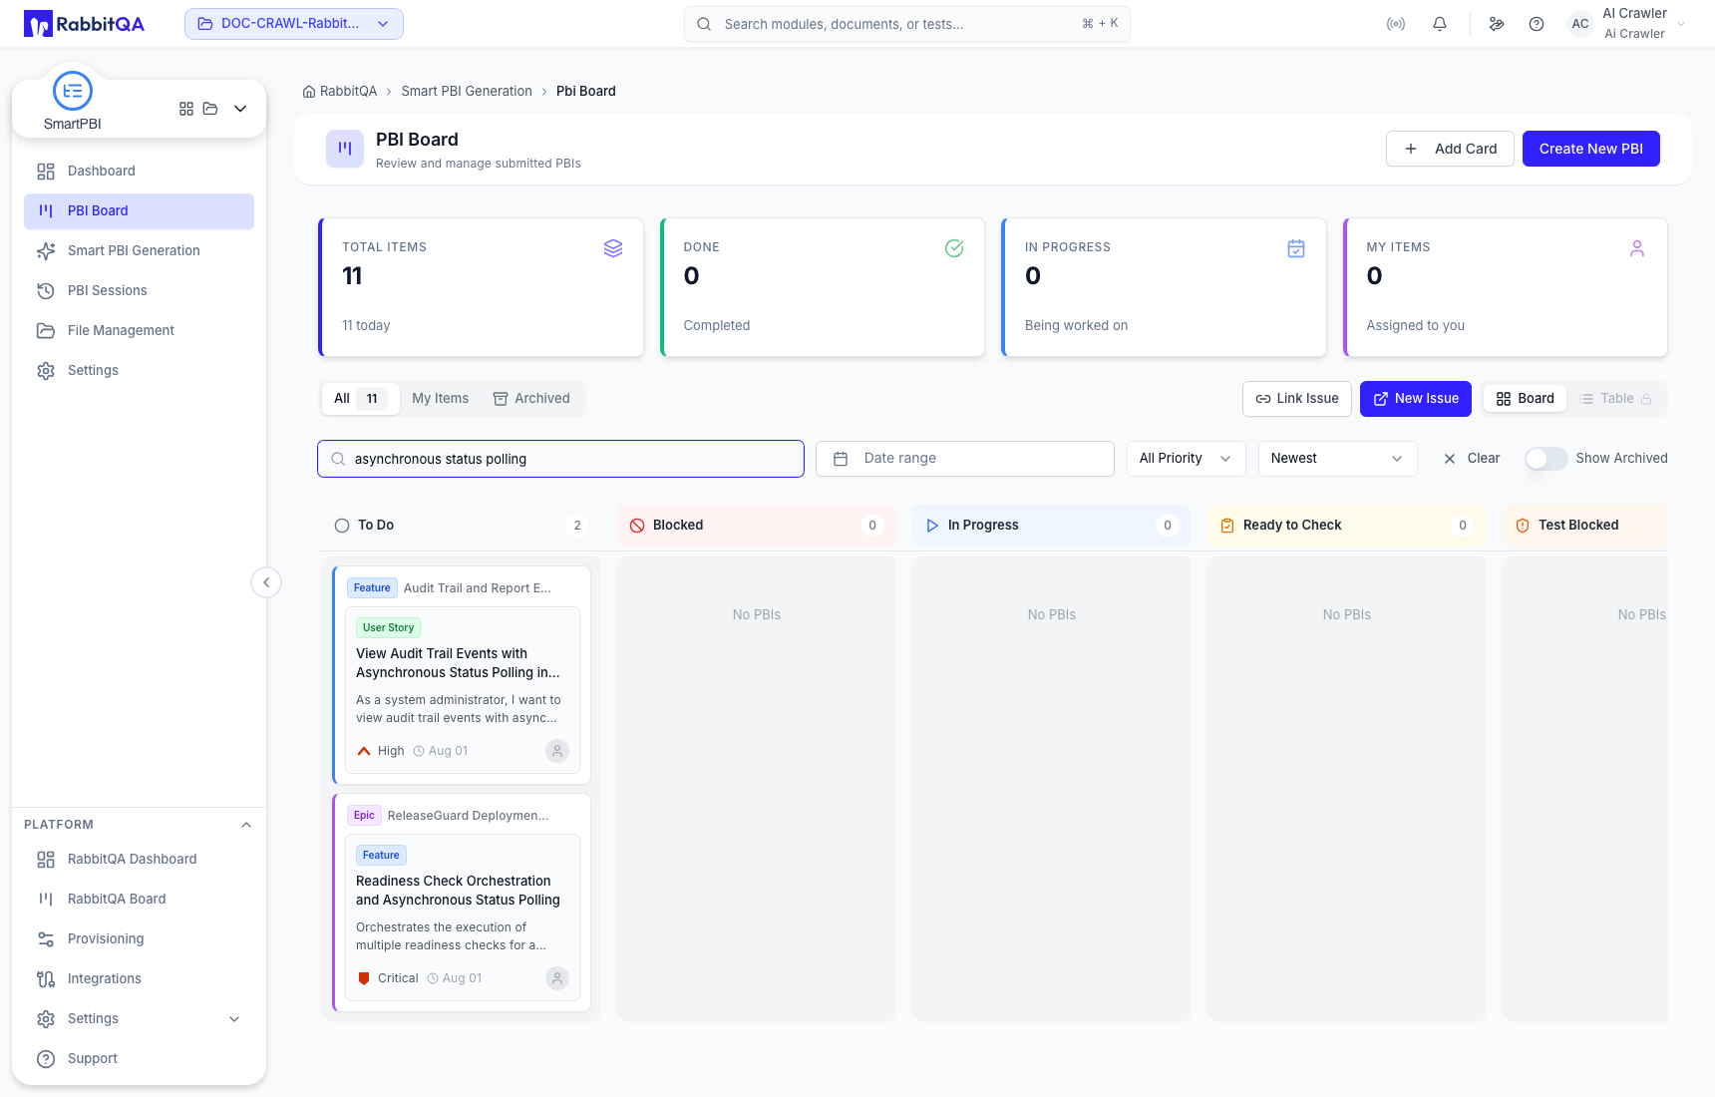
Task: Open RabbitQA Board in Platform section
Action: tap(140, 900)
